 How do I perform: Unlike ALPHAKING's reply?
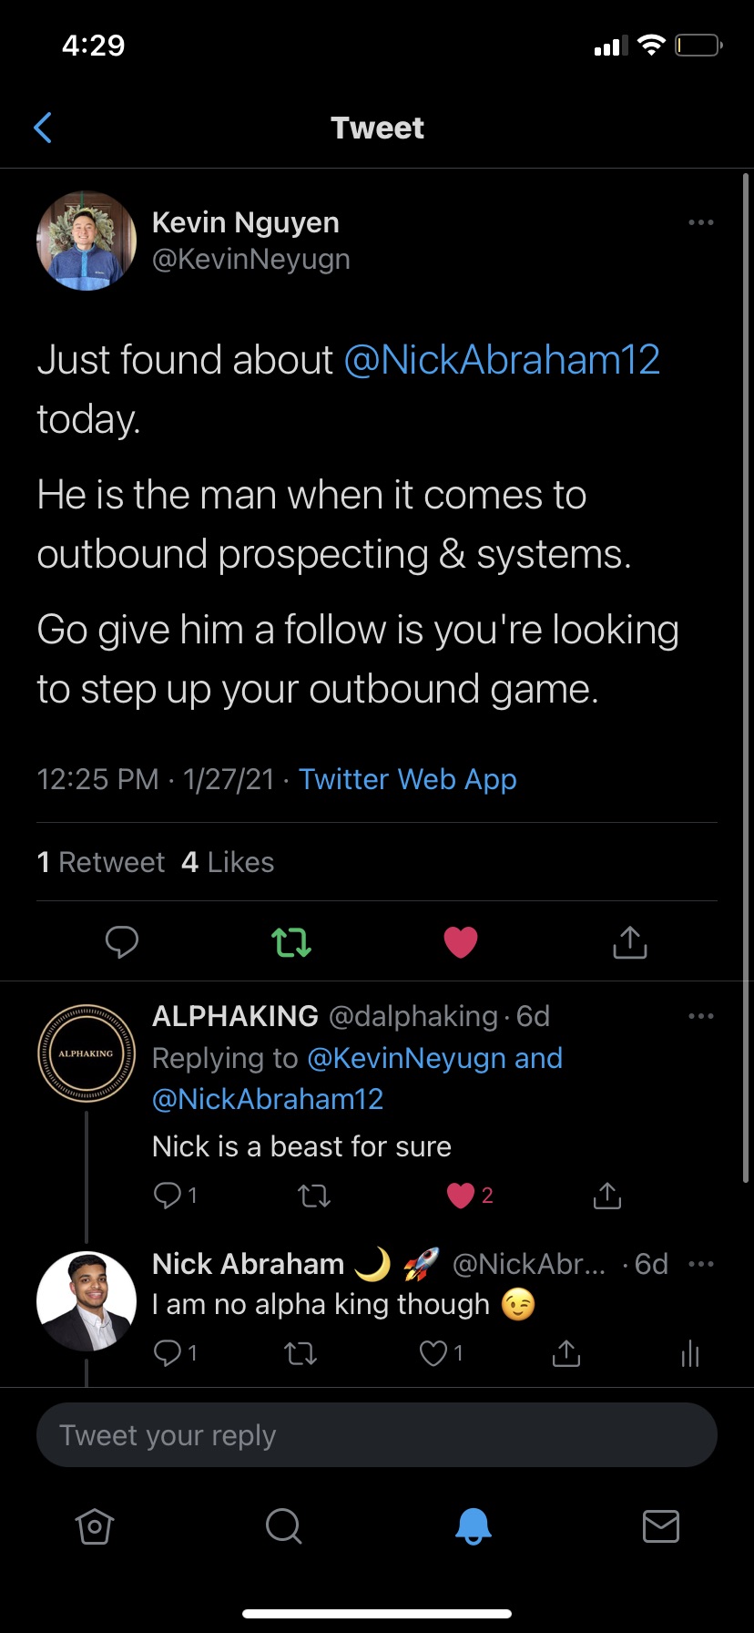(461, 1195)
